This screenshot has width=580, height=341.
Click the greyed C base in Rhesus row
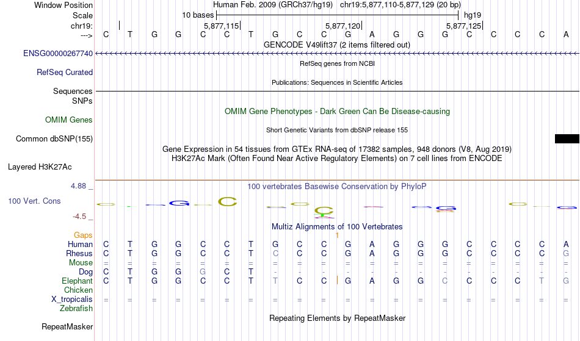[275, 253]
